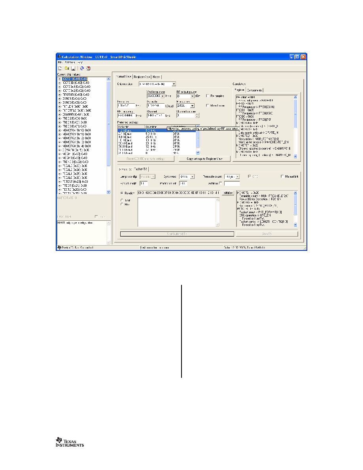Screen dimensions: 363x470
Task: Expand the SYNC1 register tree node
Action: pyautogui.click(x=60, y=99)
